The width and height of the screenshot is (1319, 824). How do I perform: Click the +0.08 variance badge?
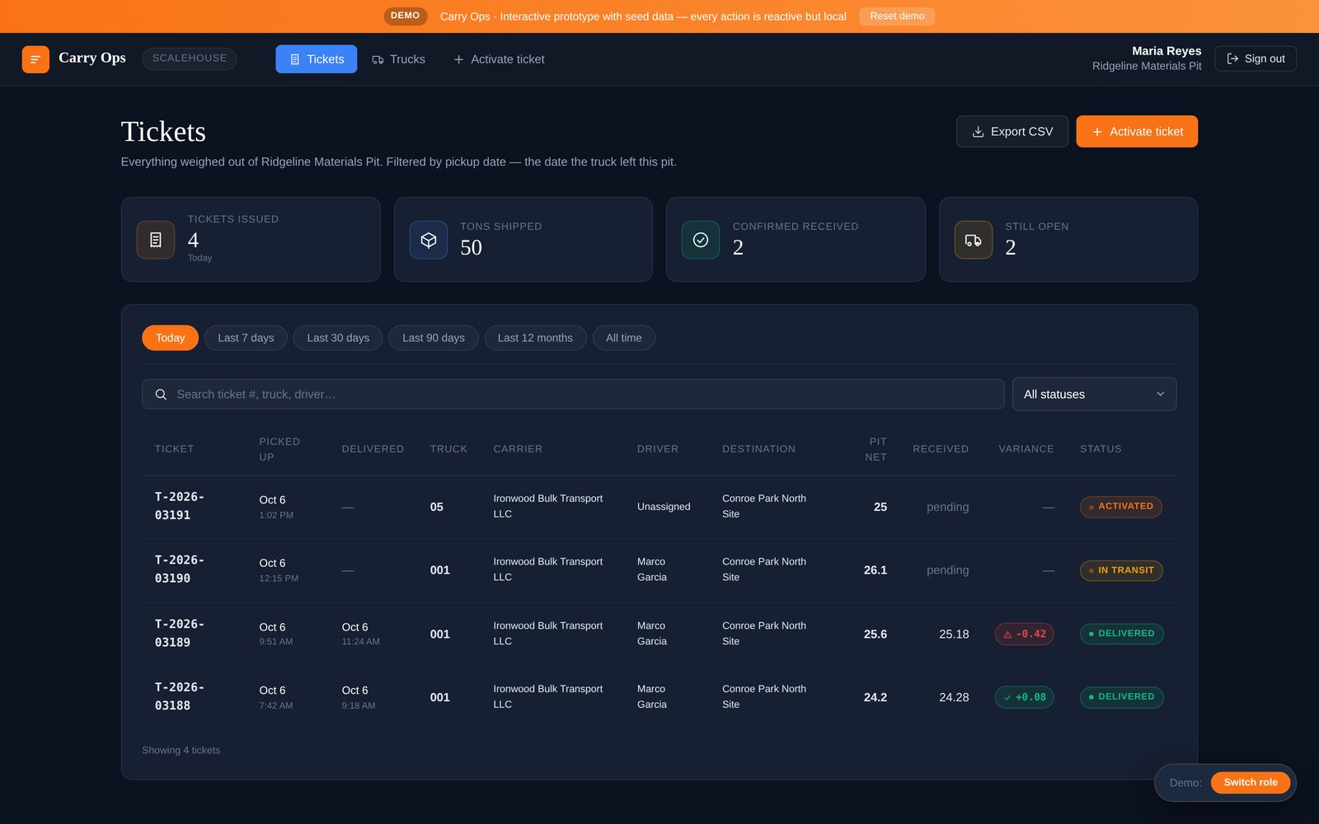[x=1025, y=697]
